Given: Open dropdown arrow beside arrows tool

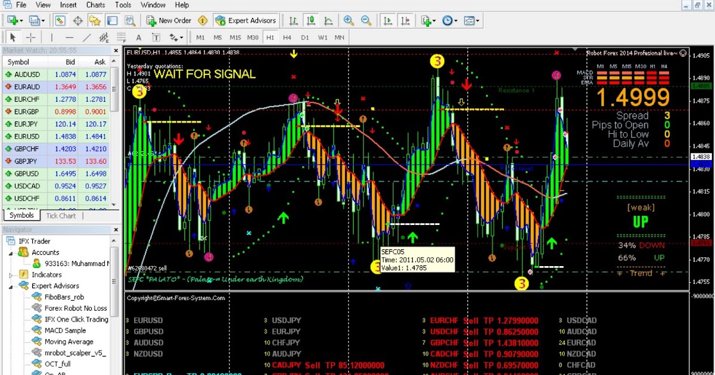Looking at the screenshot, I should tap(182, 37).
